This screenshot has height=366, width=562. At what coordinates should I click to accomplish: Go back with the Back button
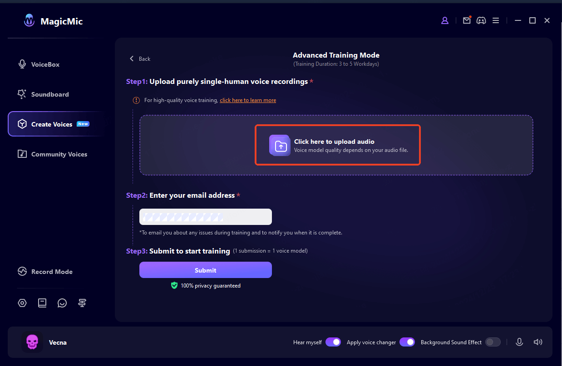[x=140, y=59]
